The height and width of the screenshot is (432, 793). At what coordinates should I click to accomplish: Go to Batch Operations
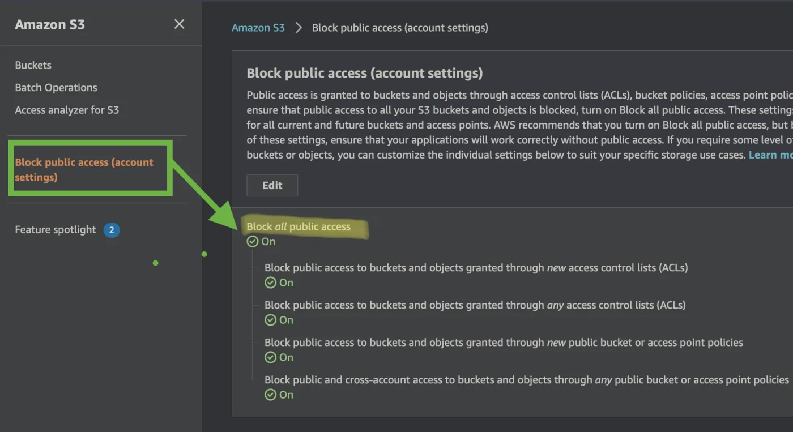pos(56,88)
